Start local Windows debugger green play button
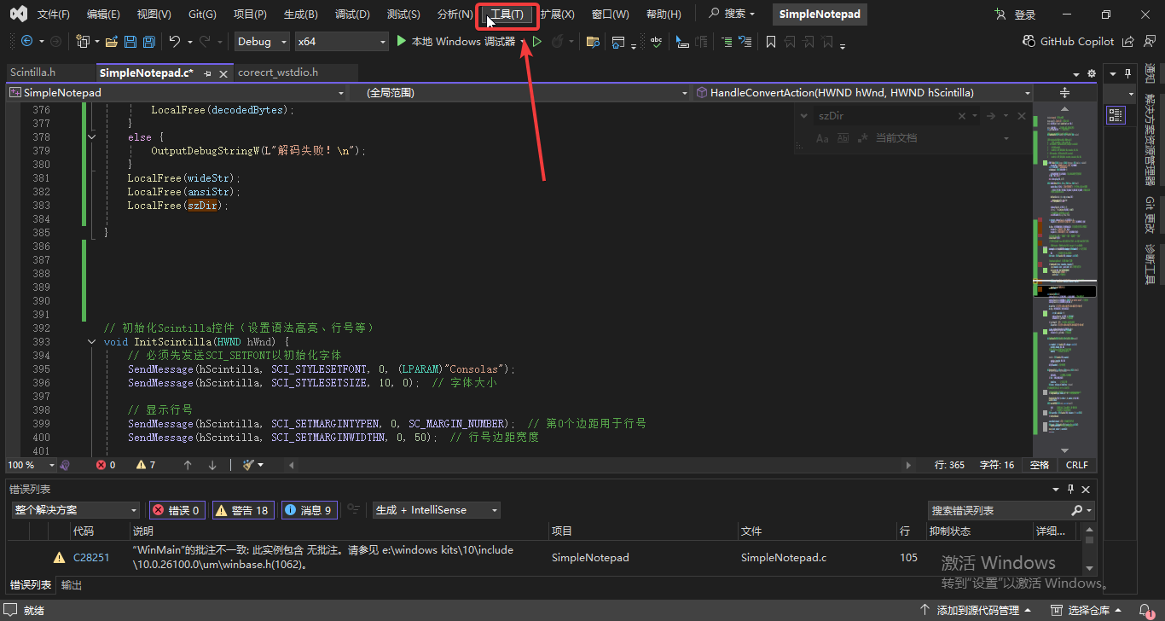 click(401, 41)
